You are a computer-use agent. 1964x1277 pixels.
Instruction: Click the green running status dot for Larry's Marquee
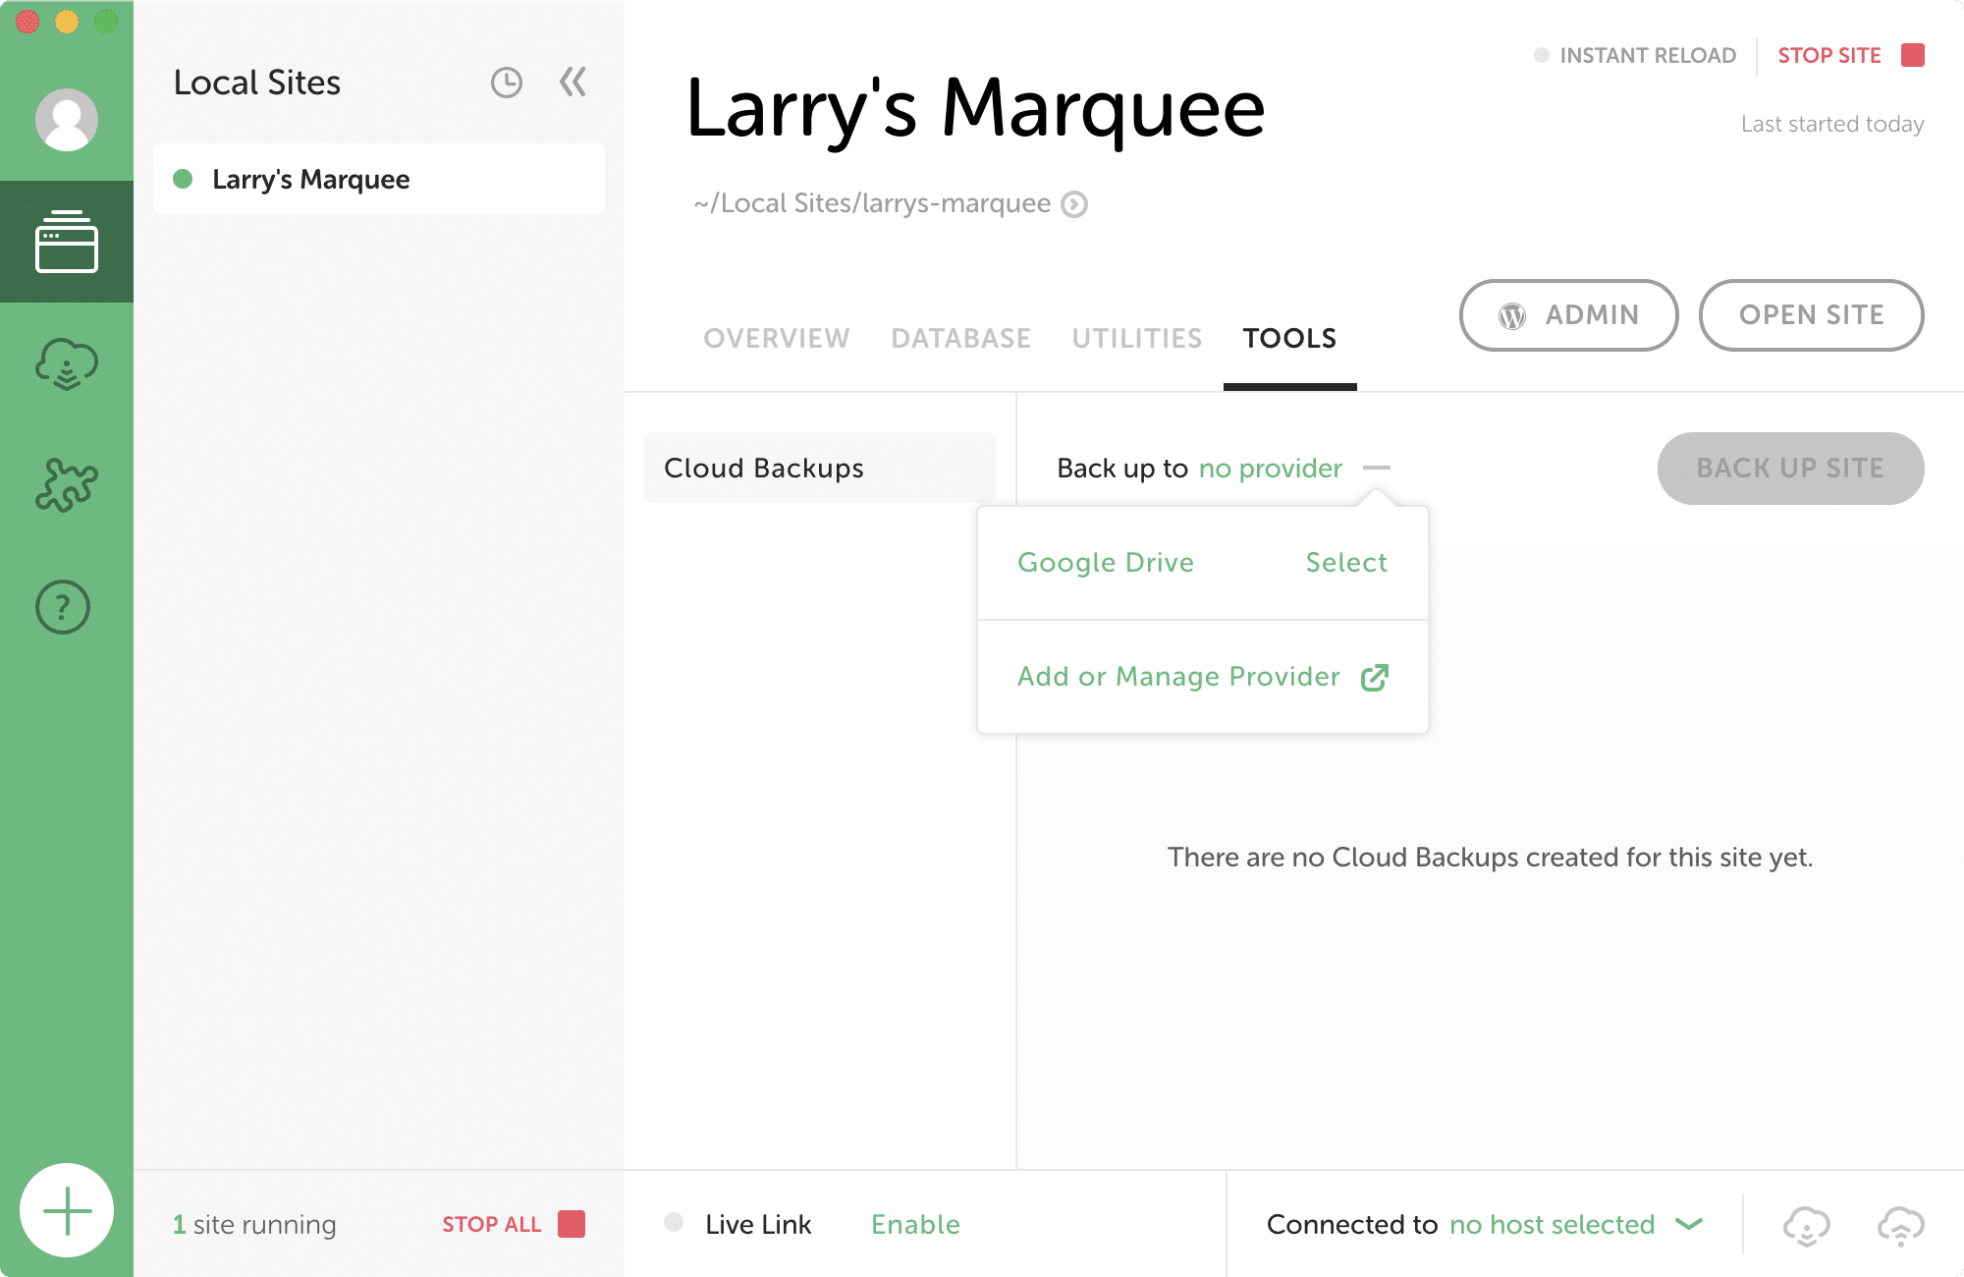(183, 179)
